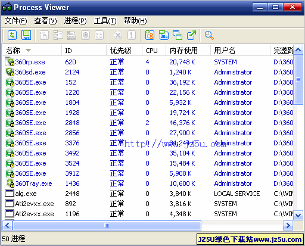
Task: Sort by the ID column header
Action: click(x=84, y=51)
